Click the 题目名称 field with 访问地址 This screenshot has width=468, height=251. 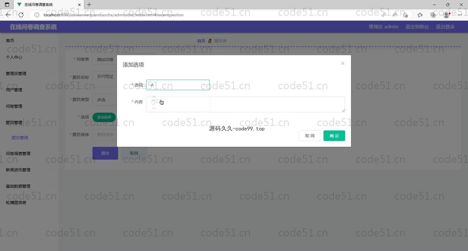click(x=105, y=79)
